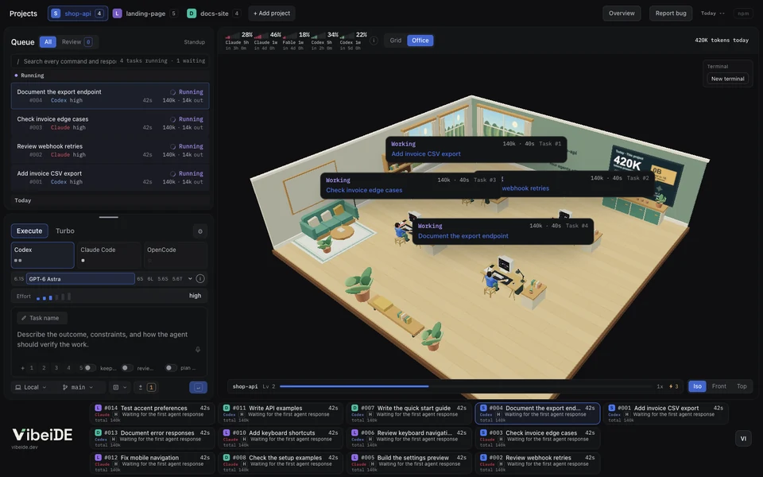Click the usage info icon next to Grid
763x477 pixels.
click(374, 41)
